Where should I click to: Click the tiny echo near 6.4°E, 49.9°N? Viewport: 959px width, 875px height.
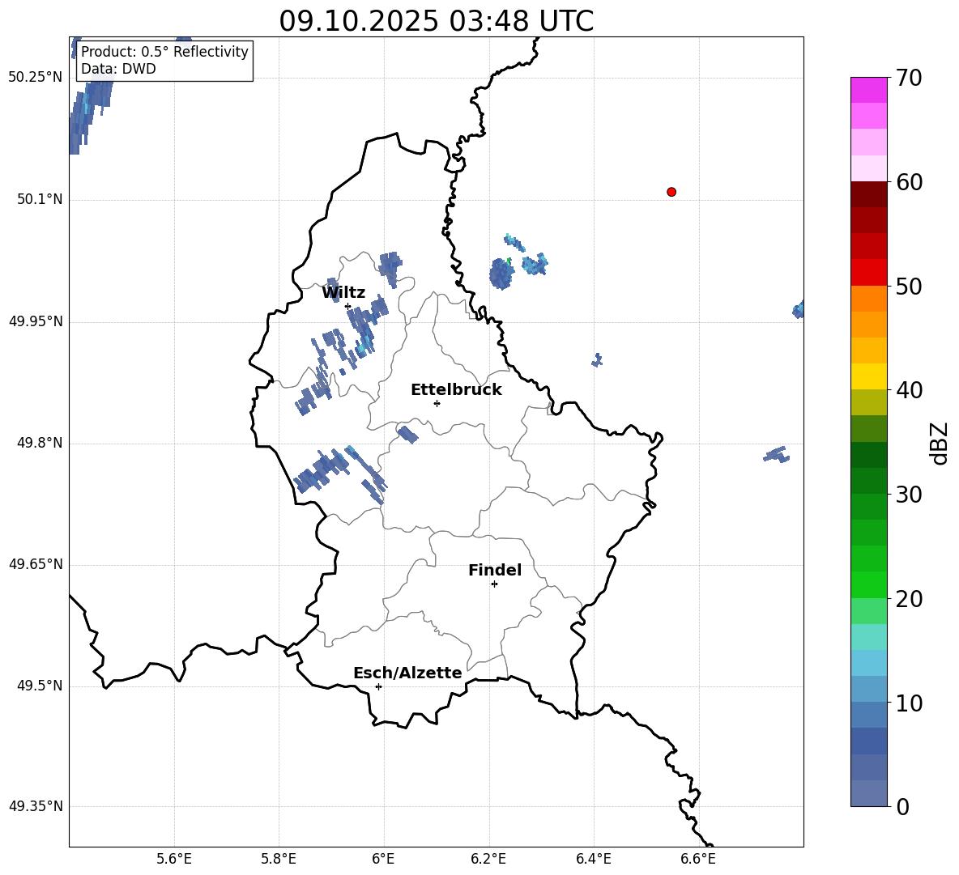[x=598, y=360]
